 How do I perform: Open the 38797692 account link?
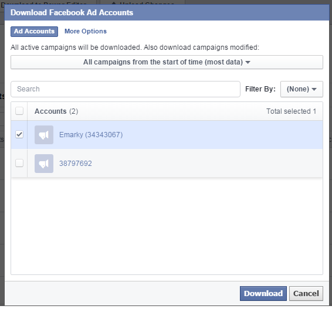point(76,164)
